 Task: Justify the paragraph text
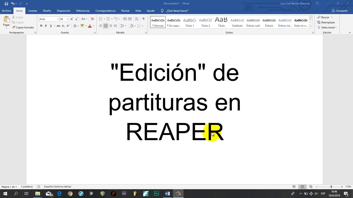click(x=115, y=26)
